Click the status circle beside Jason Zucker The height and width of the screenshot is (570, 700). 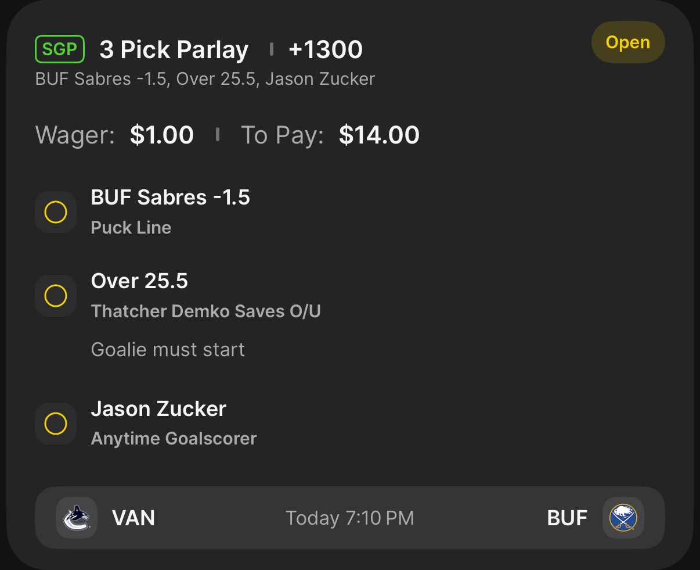point(56,424)
